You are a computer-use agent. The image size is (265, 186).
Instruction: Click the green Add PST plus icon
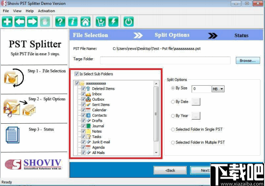click(7, 21)
